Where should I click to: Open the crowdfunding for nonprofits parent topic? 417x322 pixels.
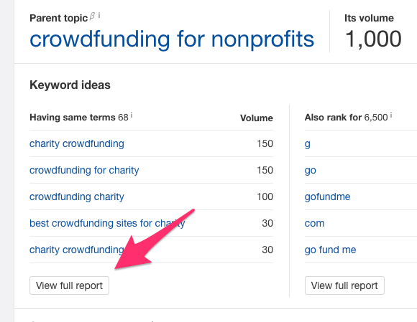172,39
